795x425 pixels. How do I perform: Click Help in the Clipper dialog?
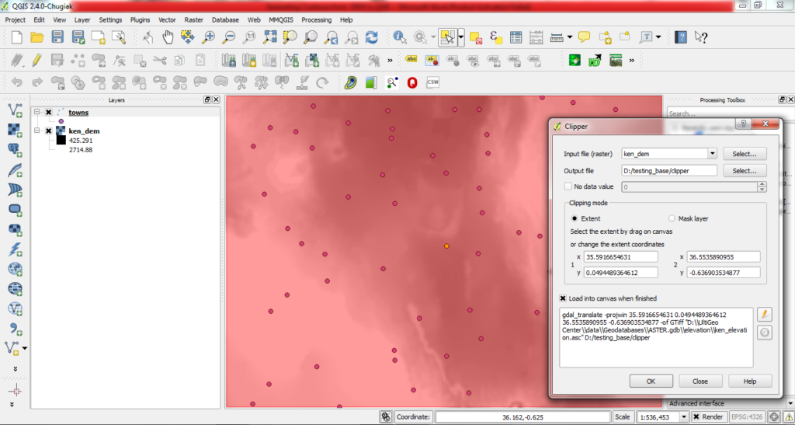(x=750, y=381)
